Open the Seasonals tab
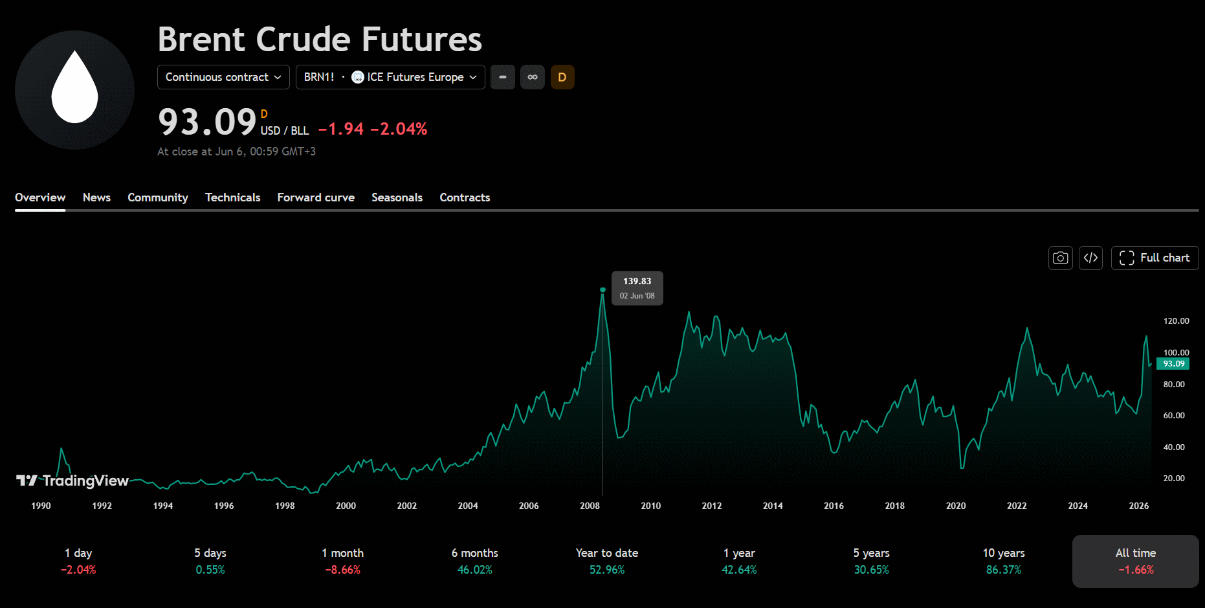 397,197
